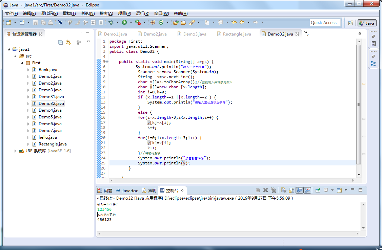The image size is (382, 250).
Task: Click the Open Perspective icon
Action: [350, 23]
